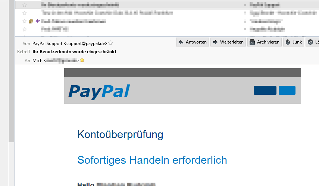This screenshot has height=186, width=319.
Task: Click the dark blue header button
Action: point(265,90)
